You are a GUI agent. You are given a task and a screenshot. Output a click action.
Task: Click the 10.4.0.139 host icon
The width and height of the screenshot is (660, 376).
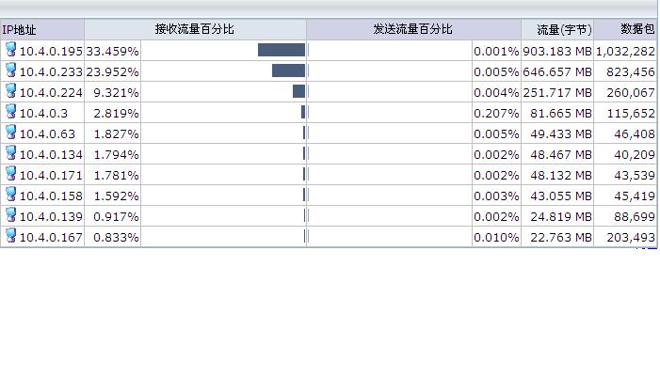point(11,214)
